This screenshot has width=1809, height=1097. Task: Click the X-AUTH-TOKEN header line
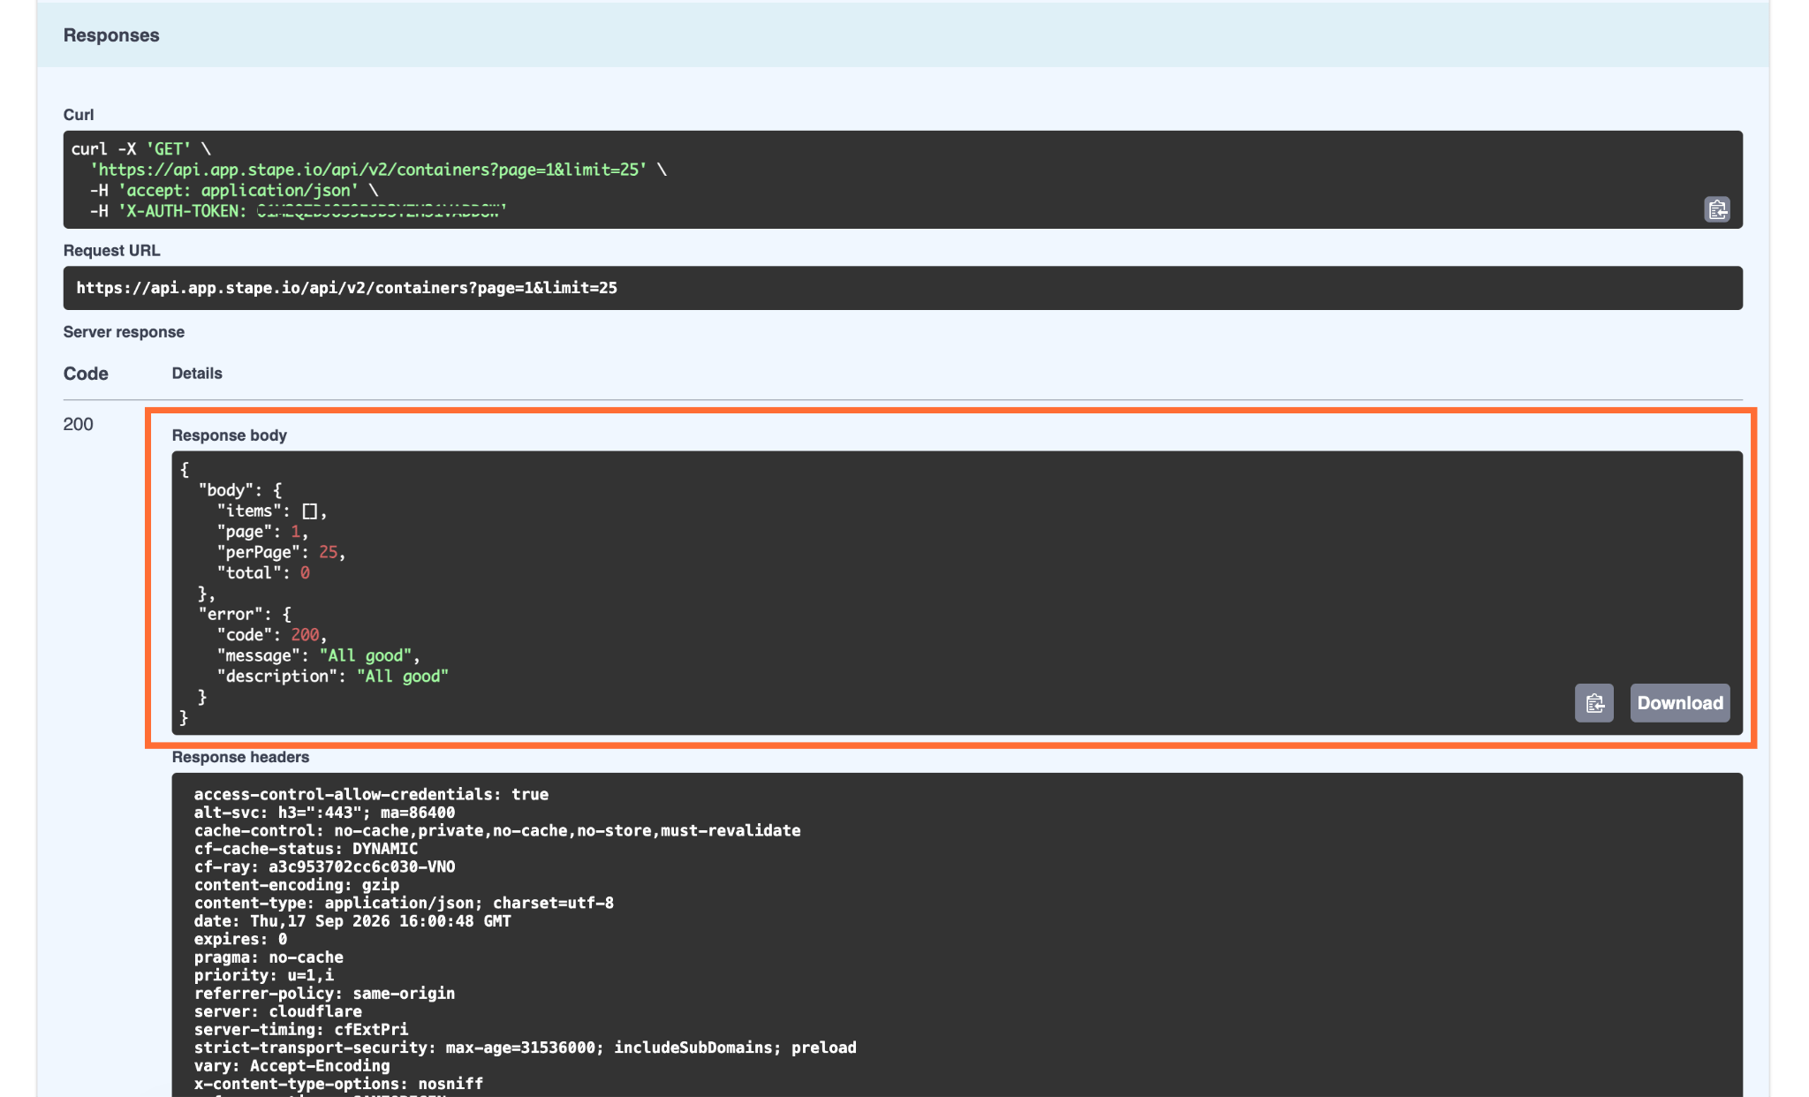coord(298,211)
